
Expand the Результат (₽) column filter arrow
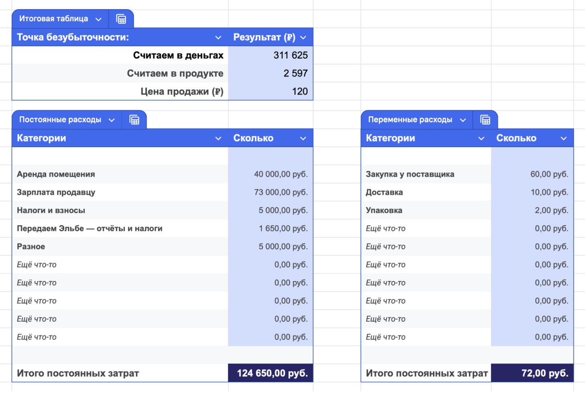(303, 38)
